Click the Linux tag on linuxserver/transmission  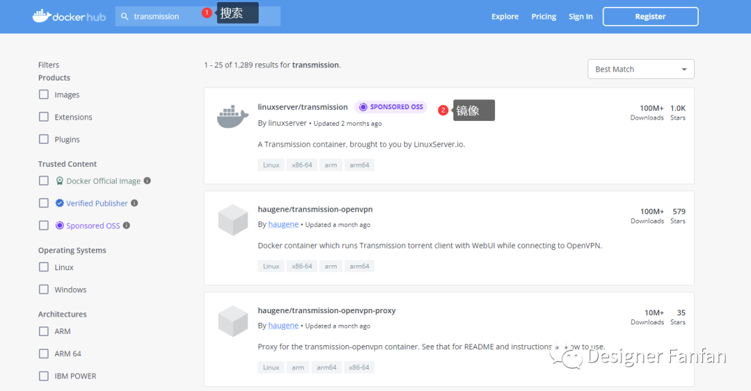[271, 165]
